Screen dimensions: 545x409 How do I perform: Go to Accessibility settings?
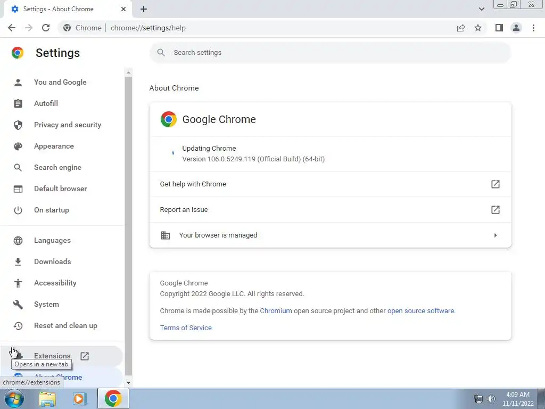tap(55, 283)
